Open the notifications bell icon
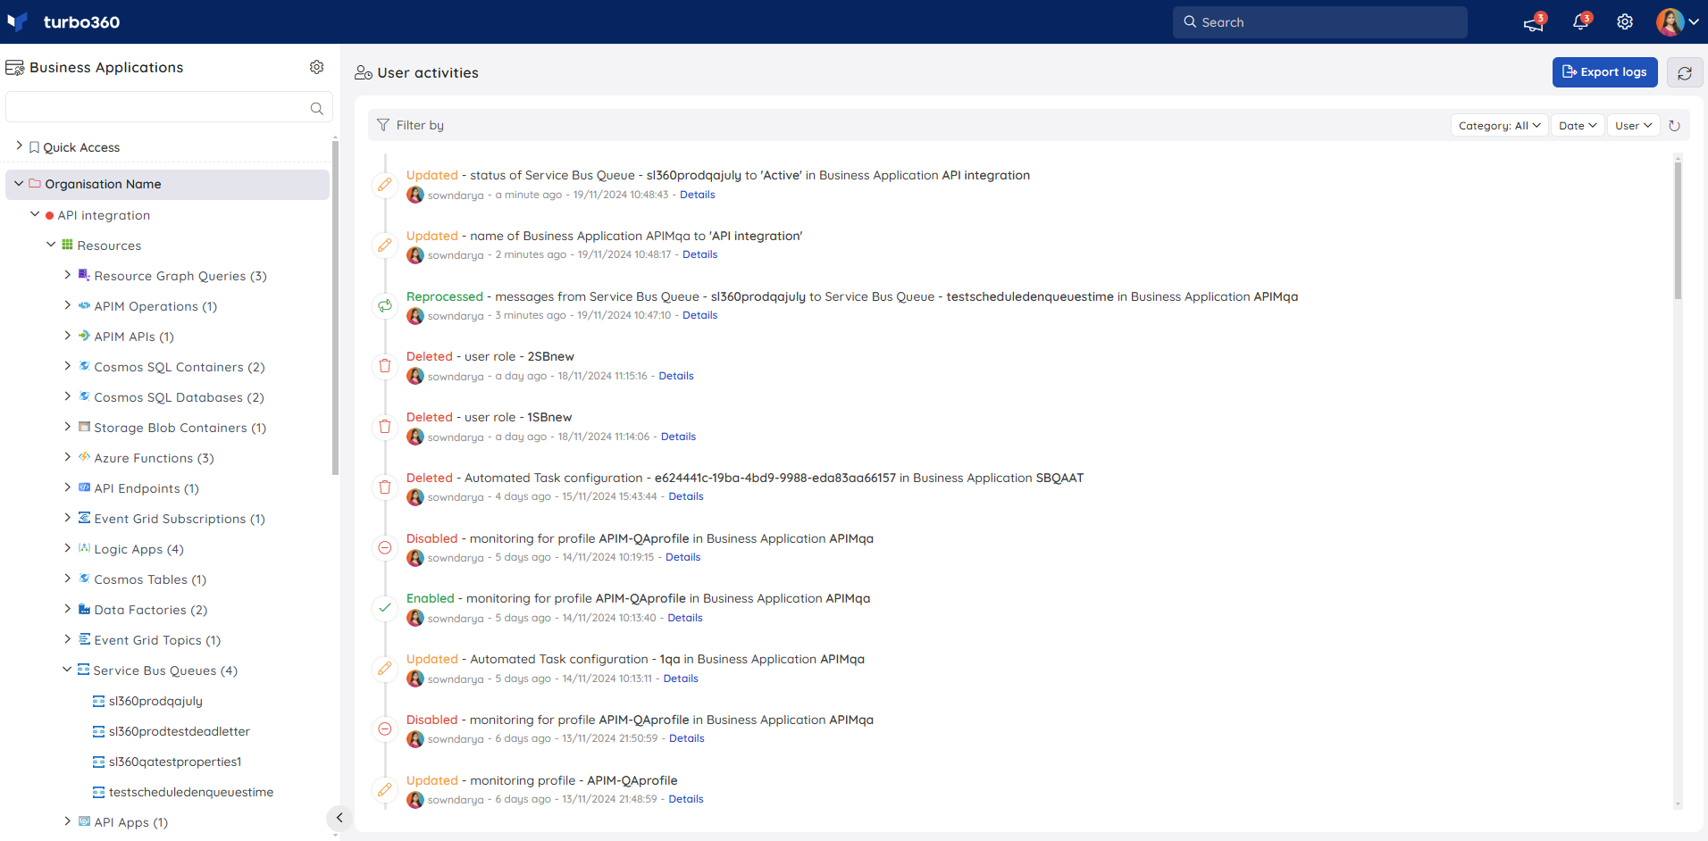This screenshot has height=841, width=1708. [1580, 22]
